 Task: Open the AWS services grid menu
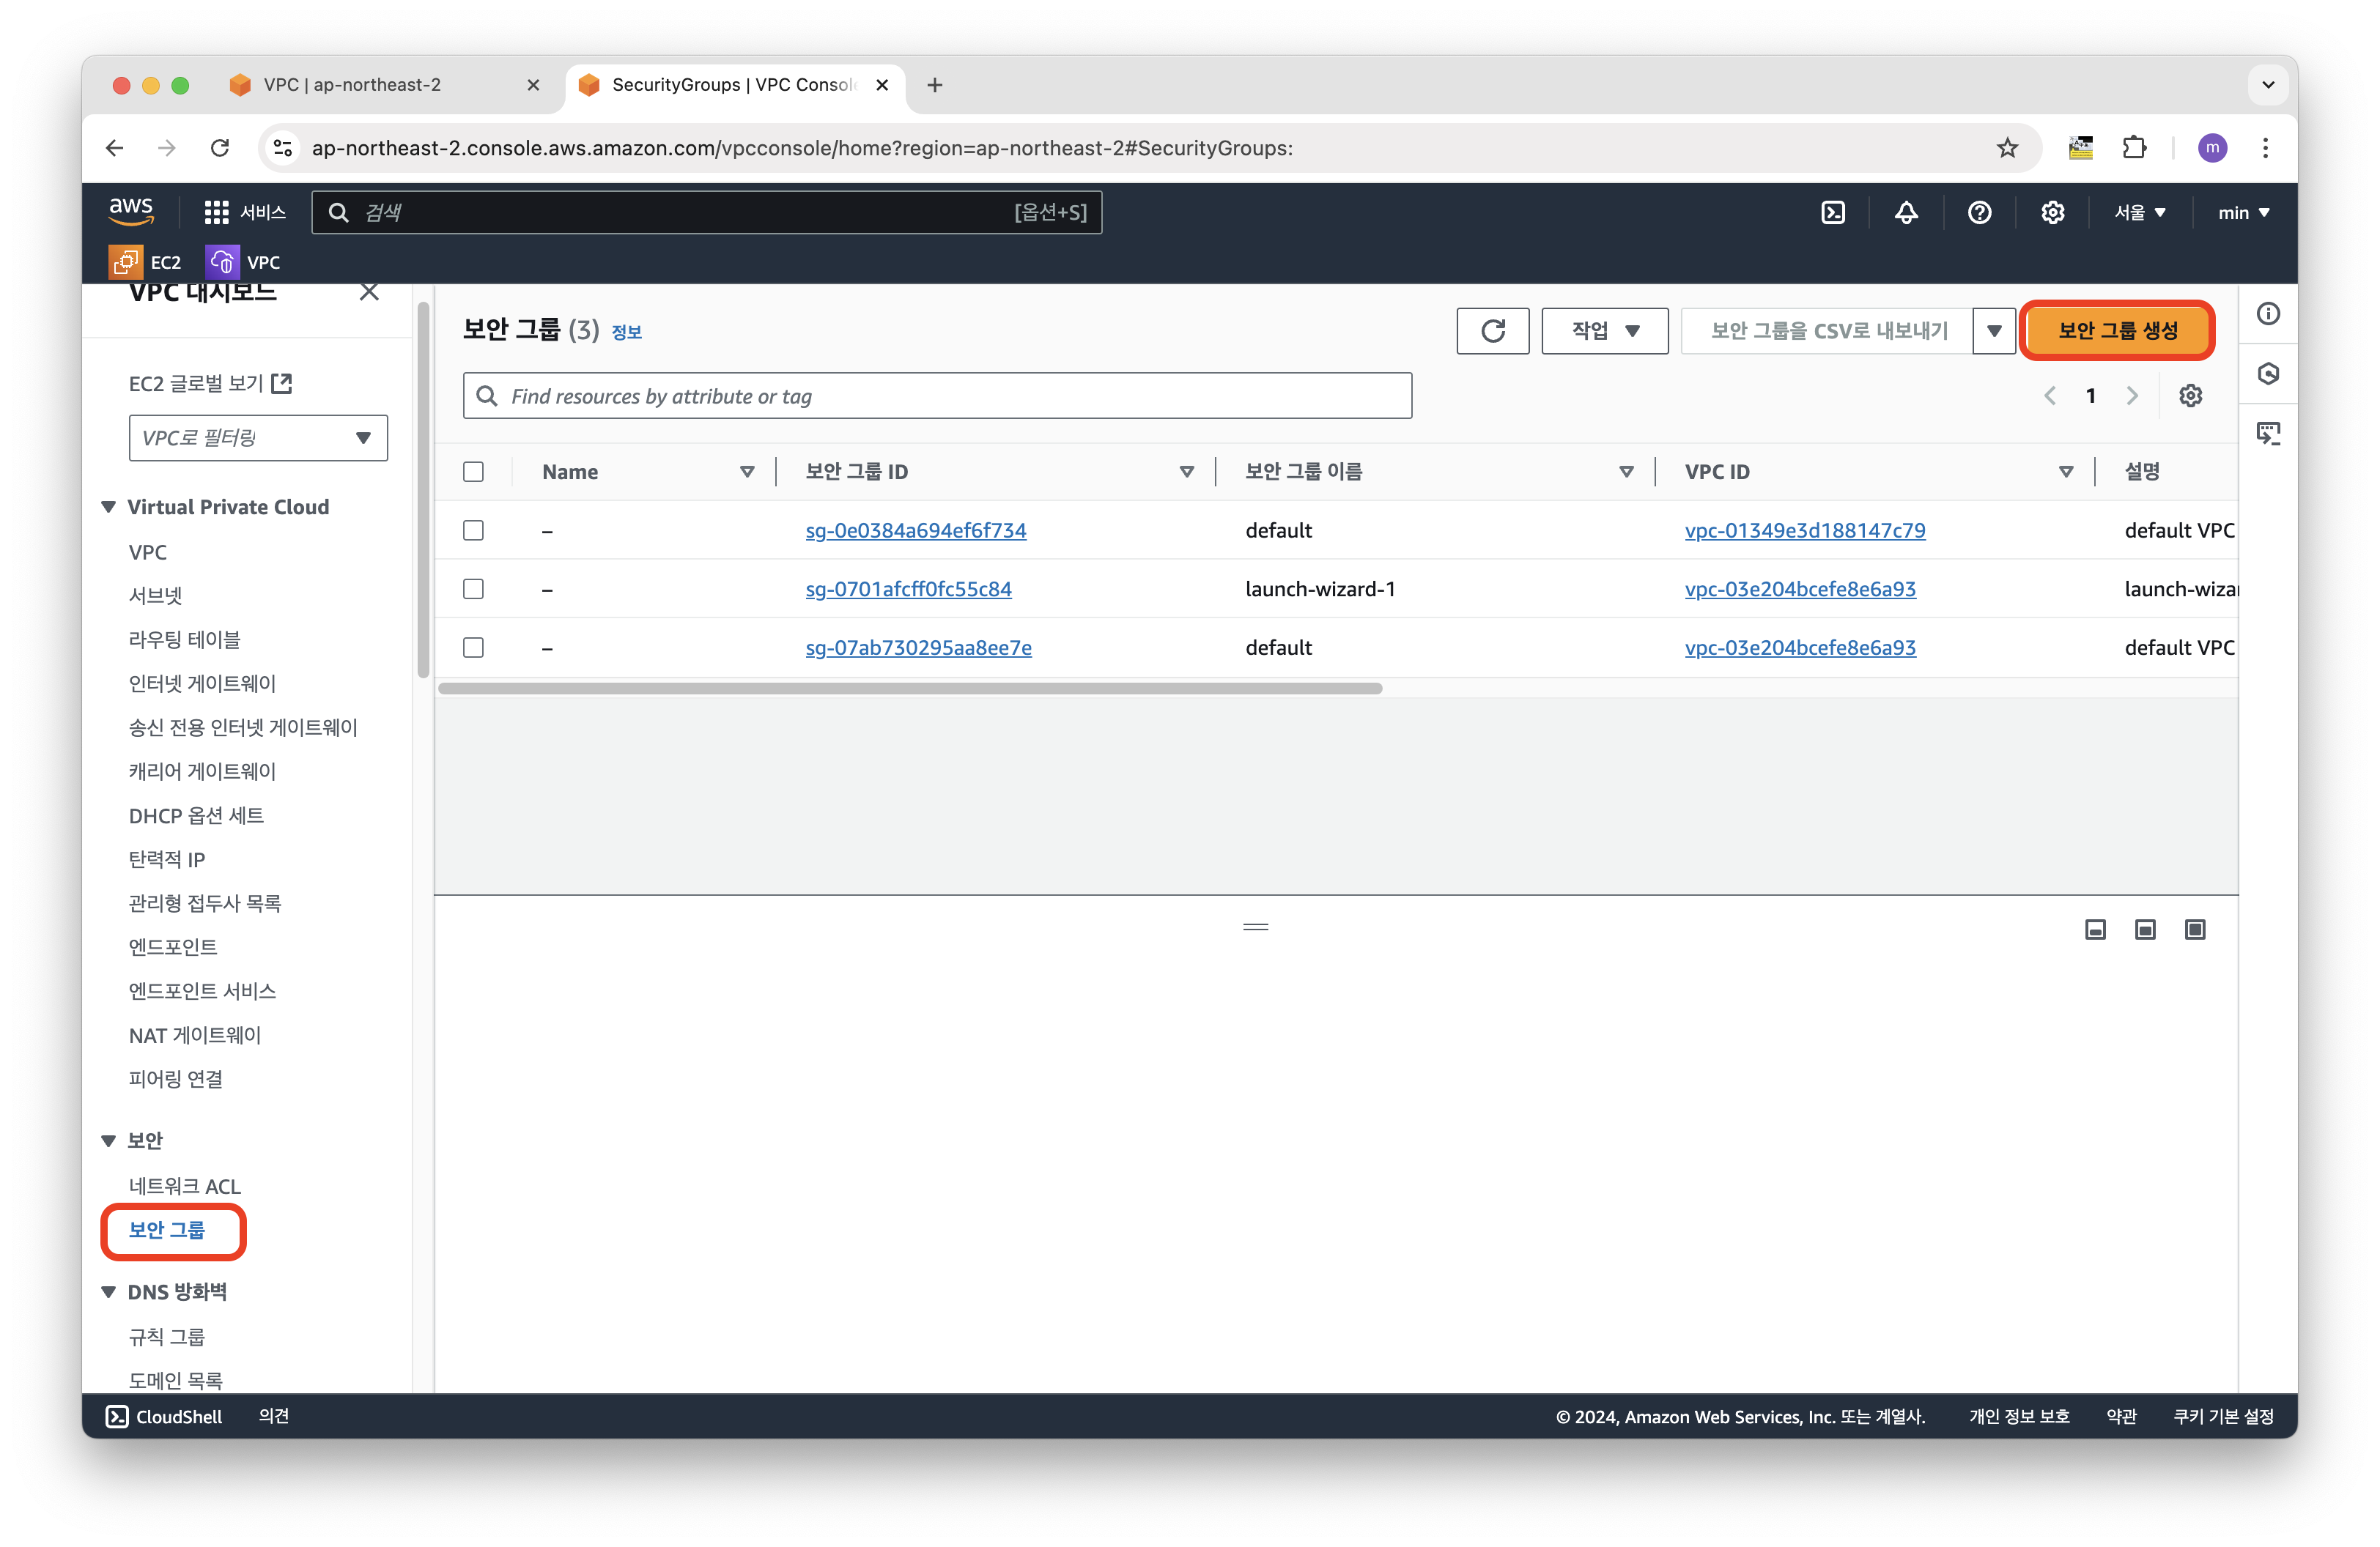pyautogui.click(x=216, y=212)
